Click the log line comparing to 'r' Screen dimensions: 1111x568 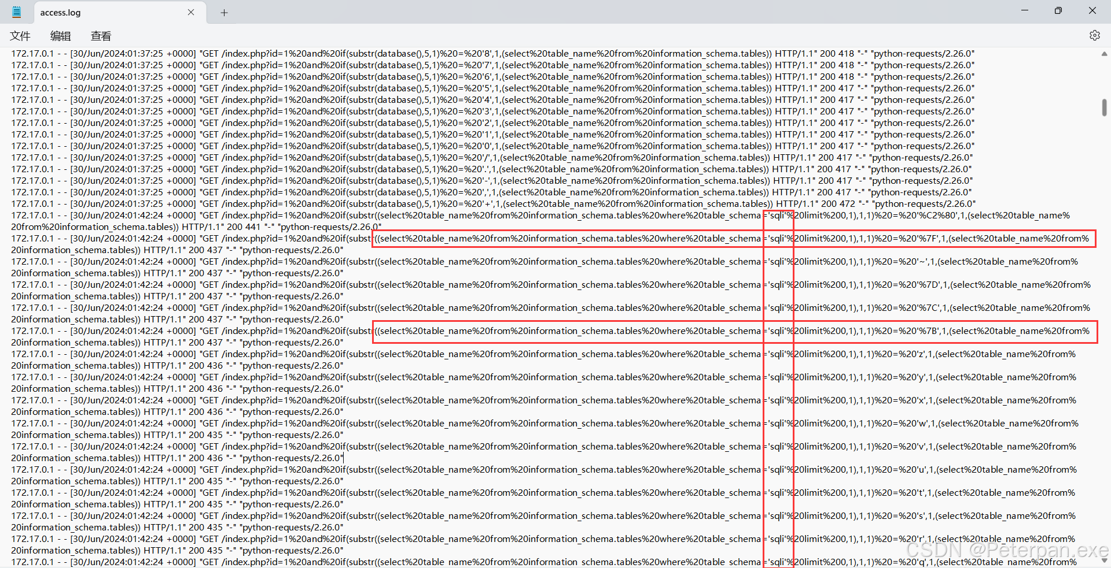pos(543,539)
